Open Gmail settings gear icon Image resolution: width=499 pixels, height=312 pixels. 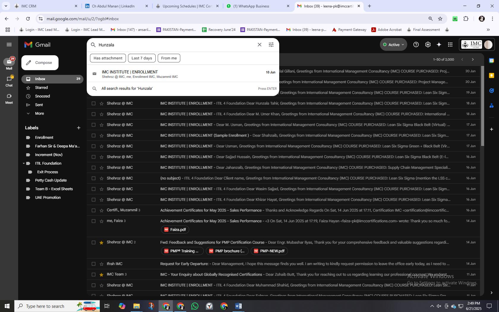click(x=428, y=45)
